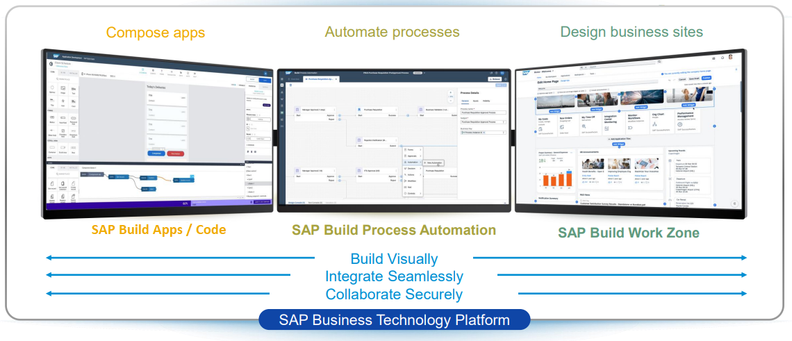Open Data view in Build Apps toolbar
The width and height of the screenshot is (792, 341).
coord(181,73)
